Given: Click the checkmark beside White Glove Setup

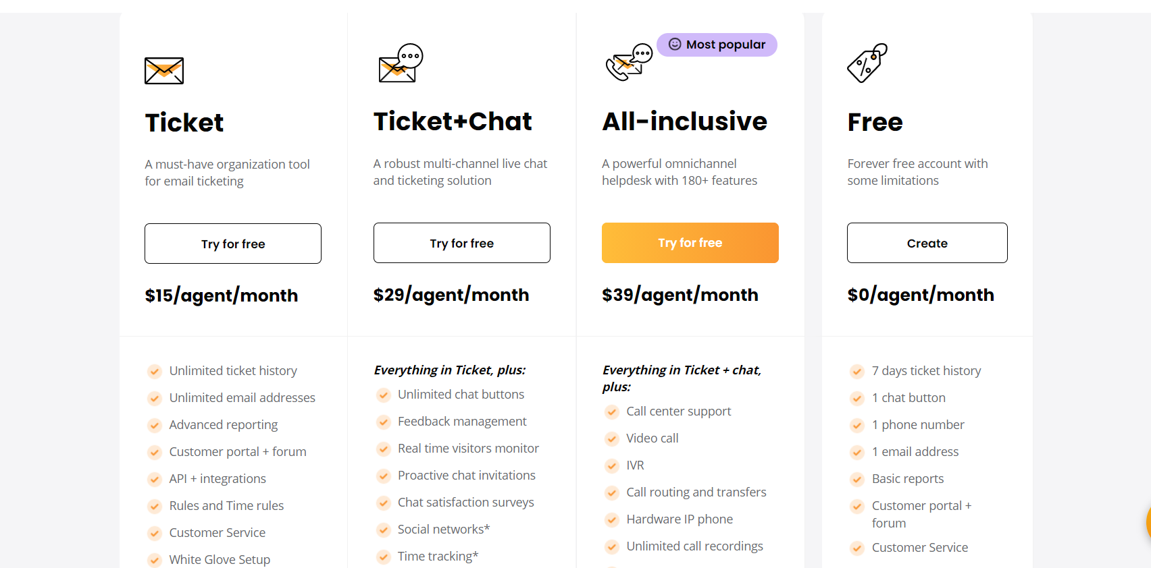Looking at the screenshot, I should click(x=154, y=560).
